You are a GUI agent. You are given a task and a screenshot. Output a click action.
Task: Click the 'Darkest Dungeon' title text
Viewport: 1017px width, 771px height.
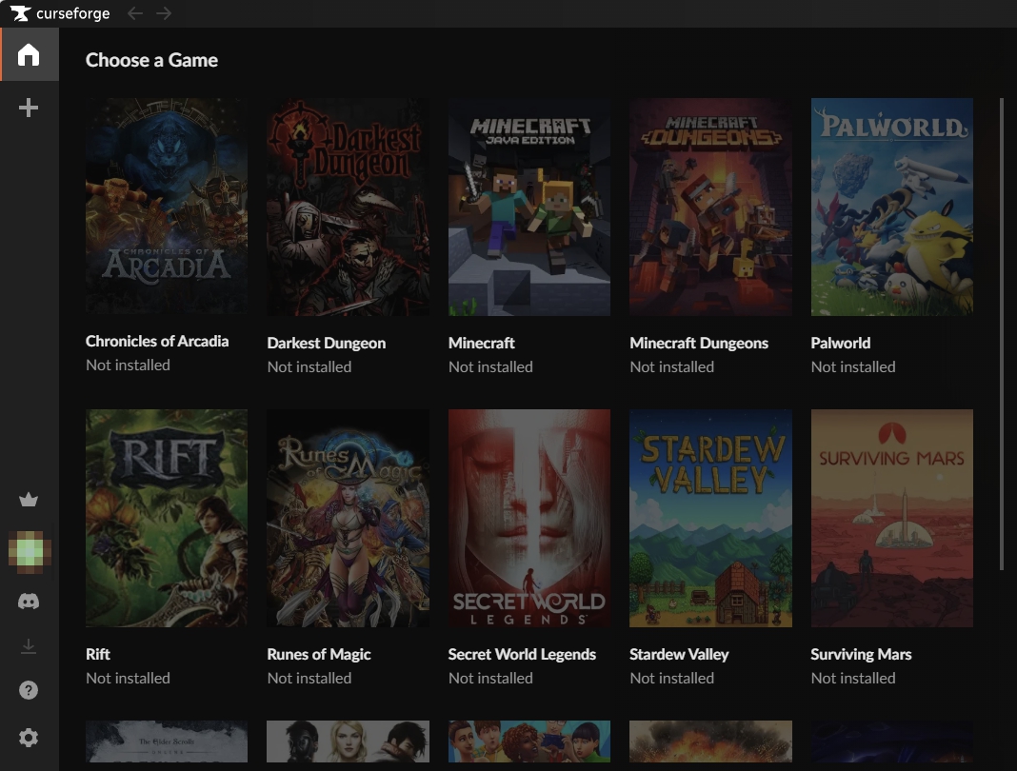(327, 343)
